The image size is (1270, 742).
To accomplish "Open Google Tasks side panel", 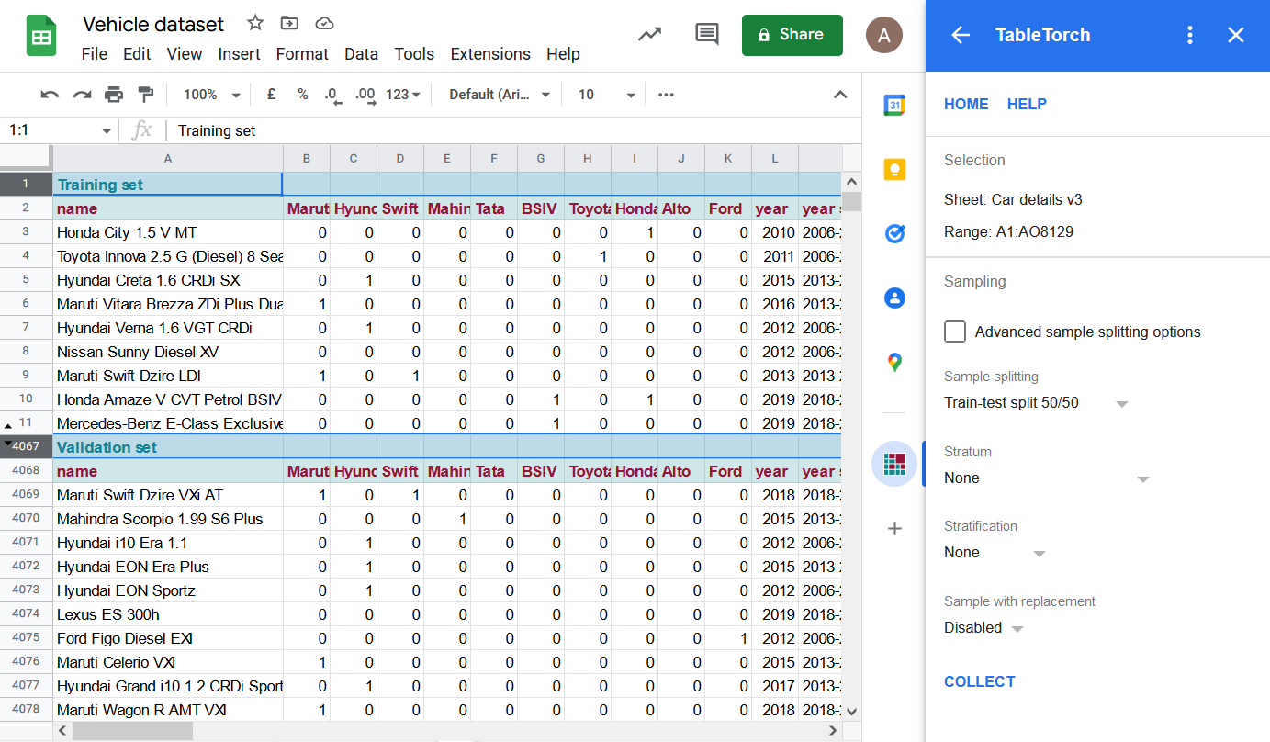I will tap(894, 233).
